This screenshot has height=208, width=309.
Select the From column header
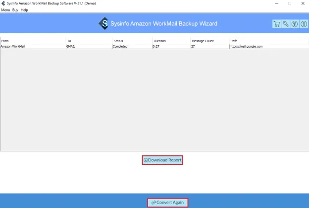pos(33,41)
